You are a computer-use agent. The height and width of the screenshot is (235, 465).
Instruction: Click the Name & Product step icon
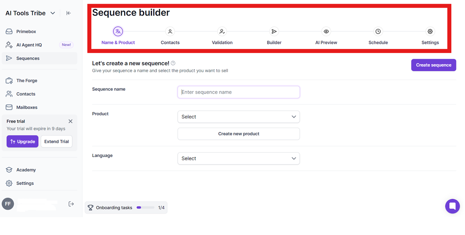pyautogui.click(x=118, y=32)
